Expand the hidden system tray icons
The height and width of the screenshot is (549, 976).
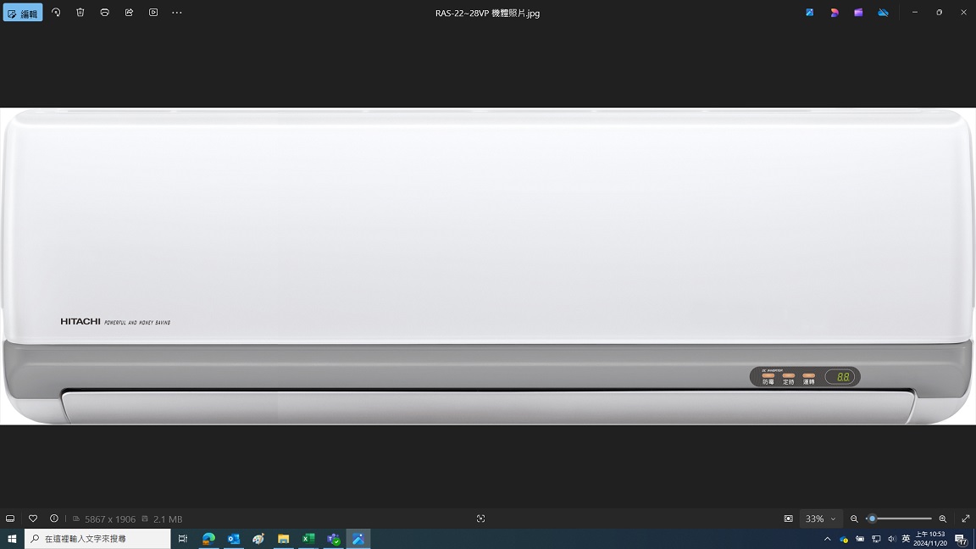coord(827,539)
